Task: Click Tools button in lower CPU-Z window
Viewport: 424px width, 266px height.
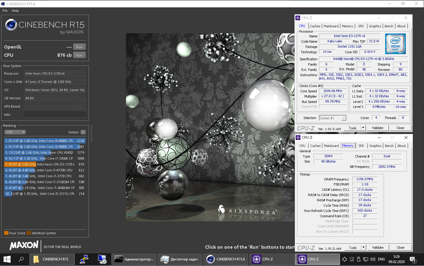Action: pos(353,247)
